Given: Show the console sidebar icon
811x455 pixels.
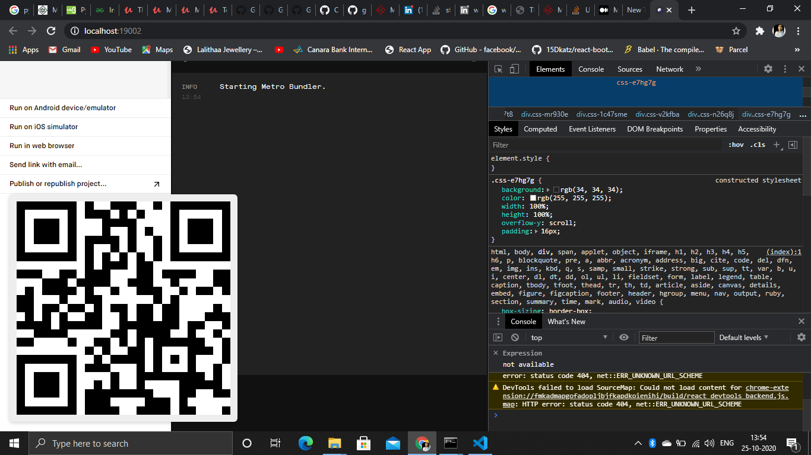Looking at the screenshot, I should click(x=498, y=337).
